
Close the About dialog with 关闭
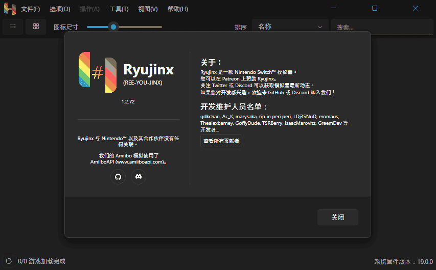click(338, 218)
